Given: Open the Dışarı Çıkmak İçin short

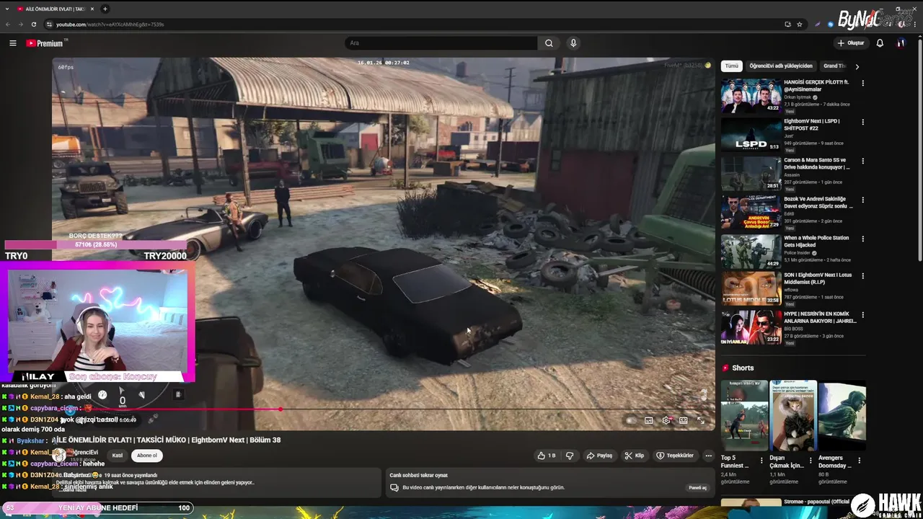Looking at the screenshot, I should [793, 416].
